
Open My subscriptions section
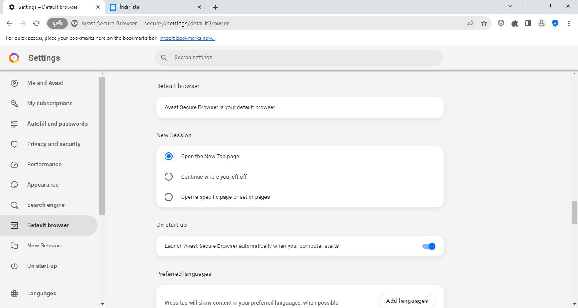click(x=50, y=103)
